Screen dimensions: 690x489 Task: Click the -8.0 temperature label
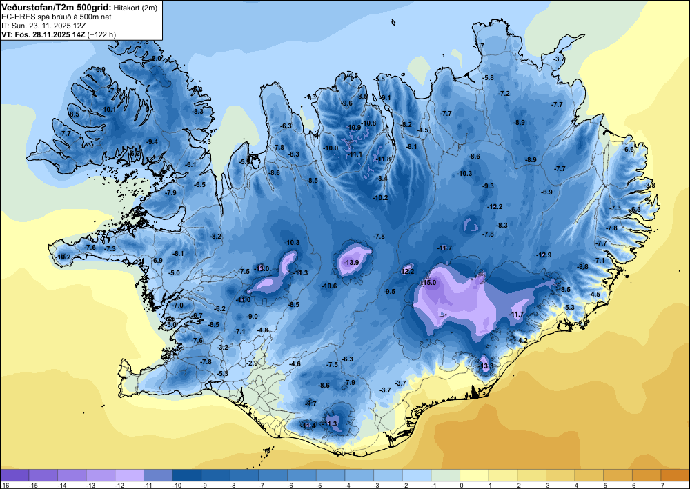(156, 59)
